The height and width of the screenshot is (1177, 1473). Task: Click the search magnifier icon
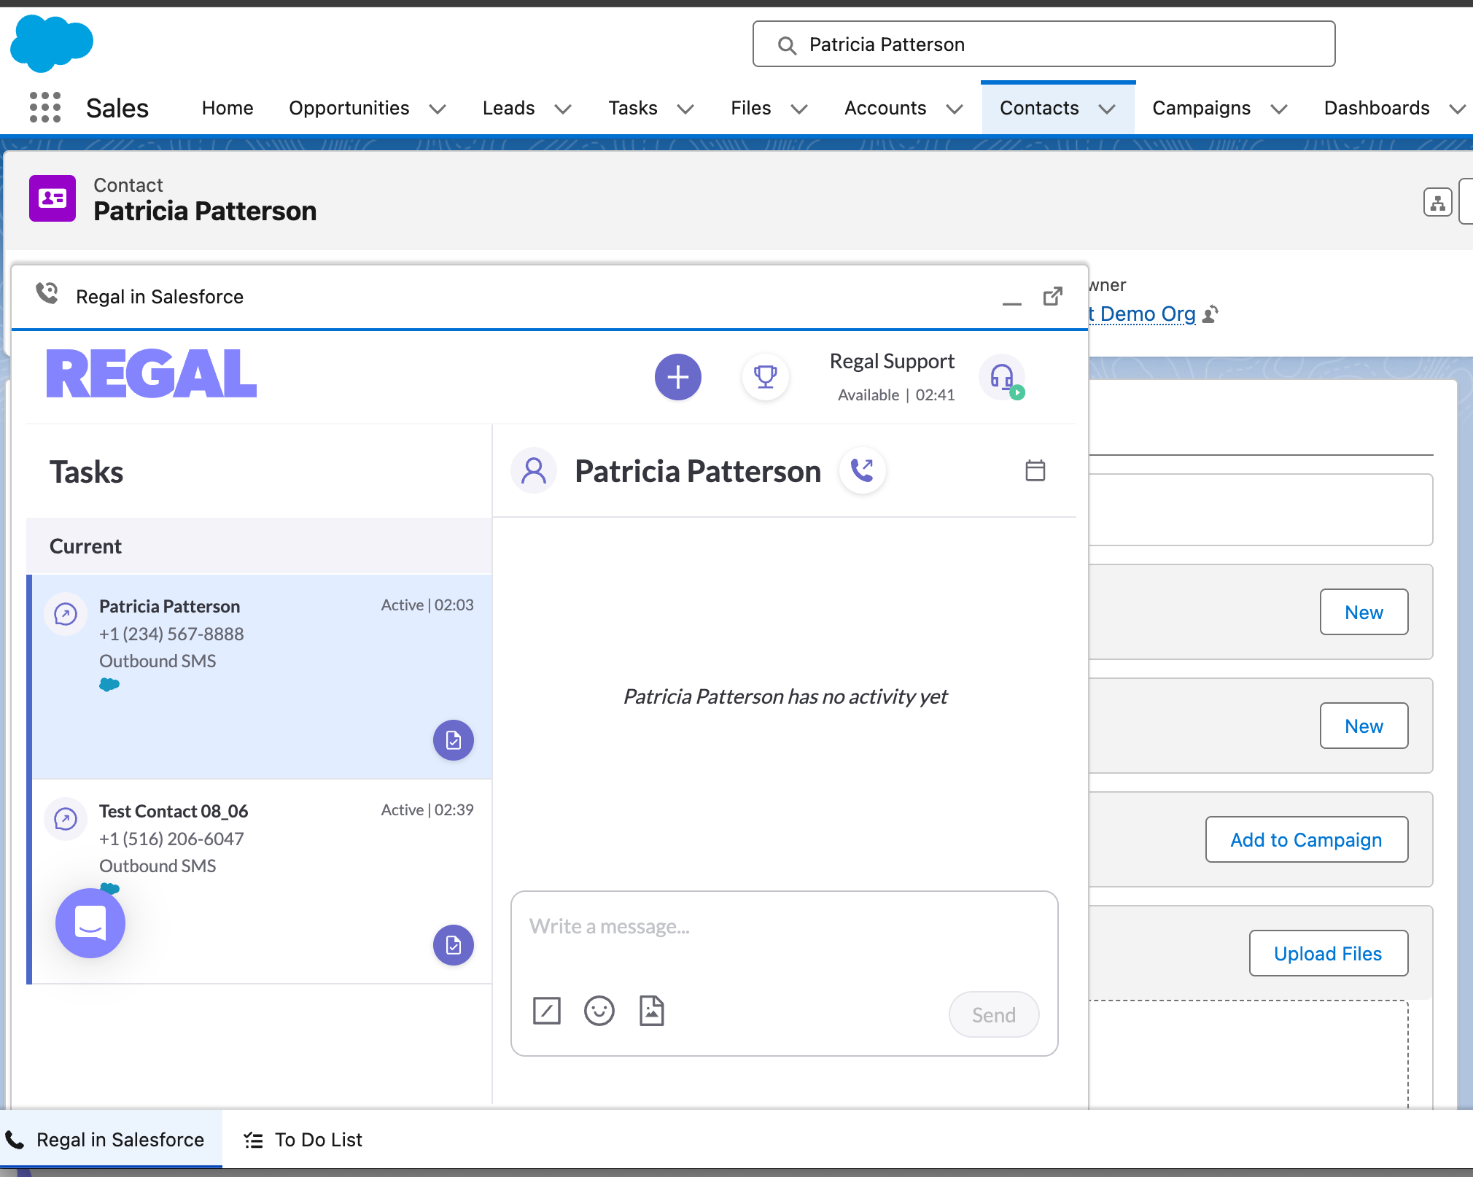pyautogui.click(x=787, y=45)
